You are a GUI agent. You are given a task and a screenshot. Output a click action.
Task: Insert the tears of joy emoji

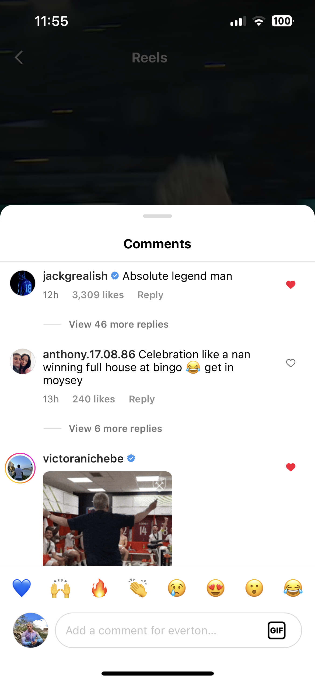[x=293, y=588]
